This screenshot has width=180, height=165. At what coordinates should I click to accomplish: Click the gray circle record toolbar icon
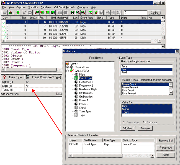tap(65, 12)
